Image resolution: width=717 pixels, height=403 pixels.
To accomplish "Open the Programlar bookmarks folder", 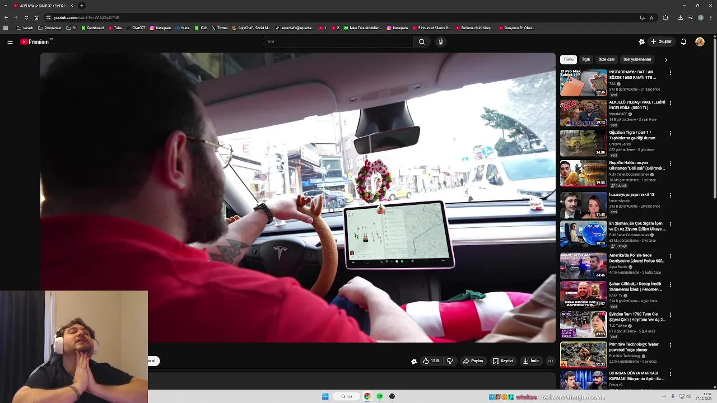I will point(50,28).
